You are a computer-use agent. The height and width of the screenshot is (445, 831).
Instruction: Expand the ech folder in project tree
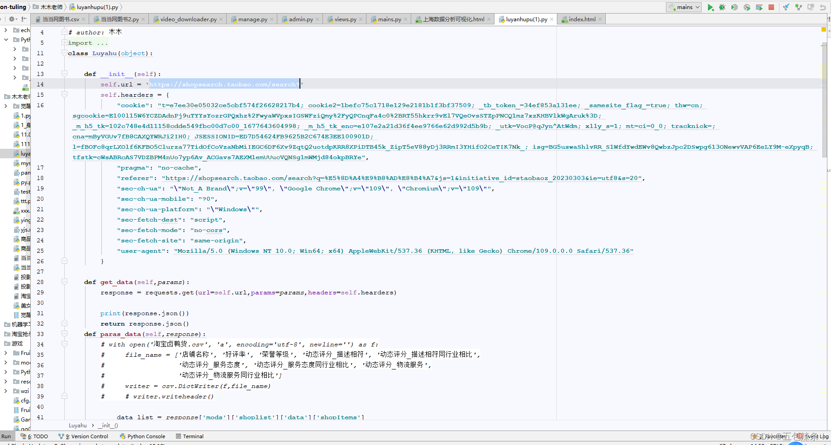pos(6,30)
